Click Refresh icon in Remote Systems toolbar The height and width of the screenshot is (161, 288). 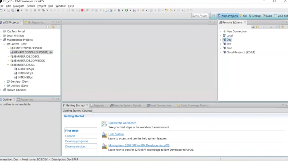(x=257, y=27)
